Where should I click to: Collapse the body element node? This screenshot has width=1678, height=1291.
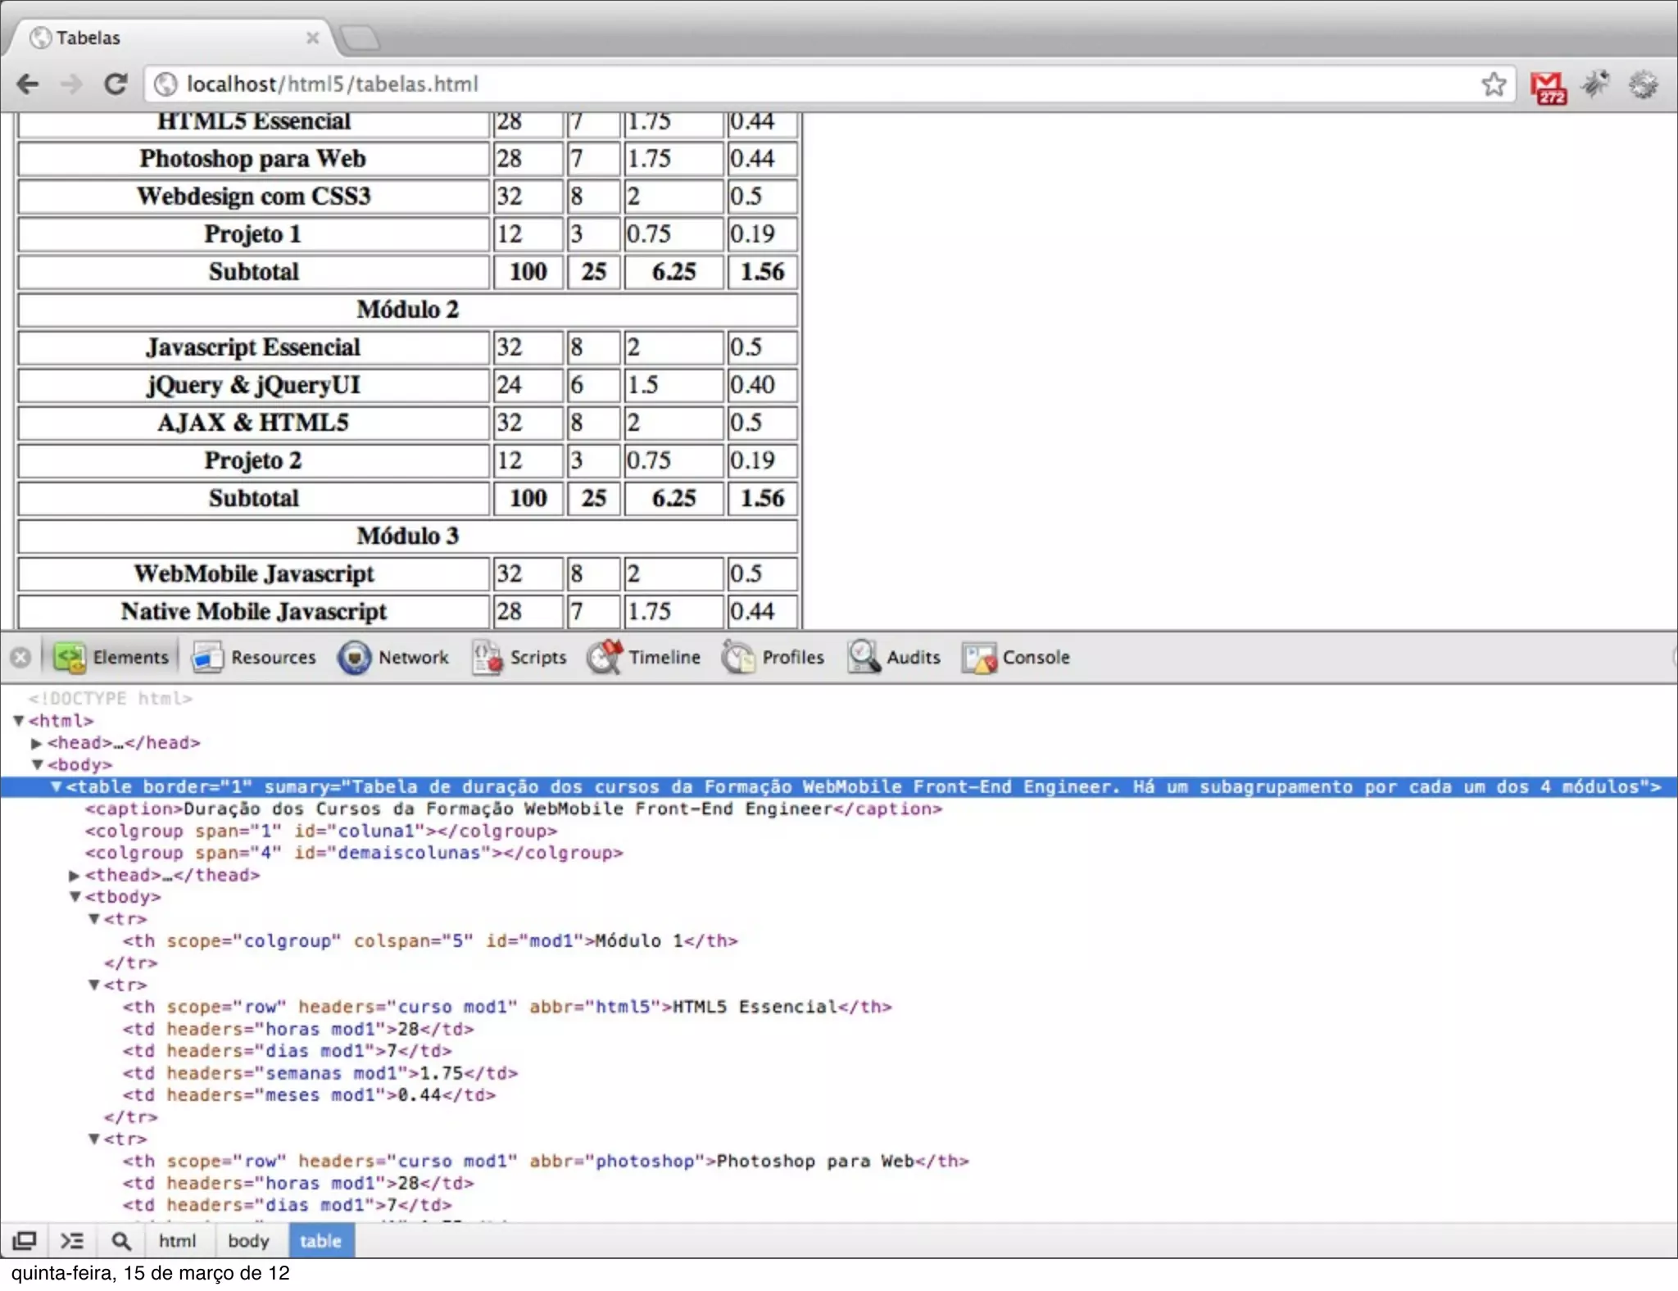38,765
